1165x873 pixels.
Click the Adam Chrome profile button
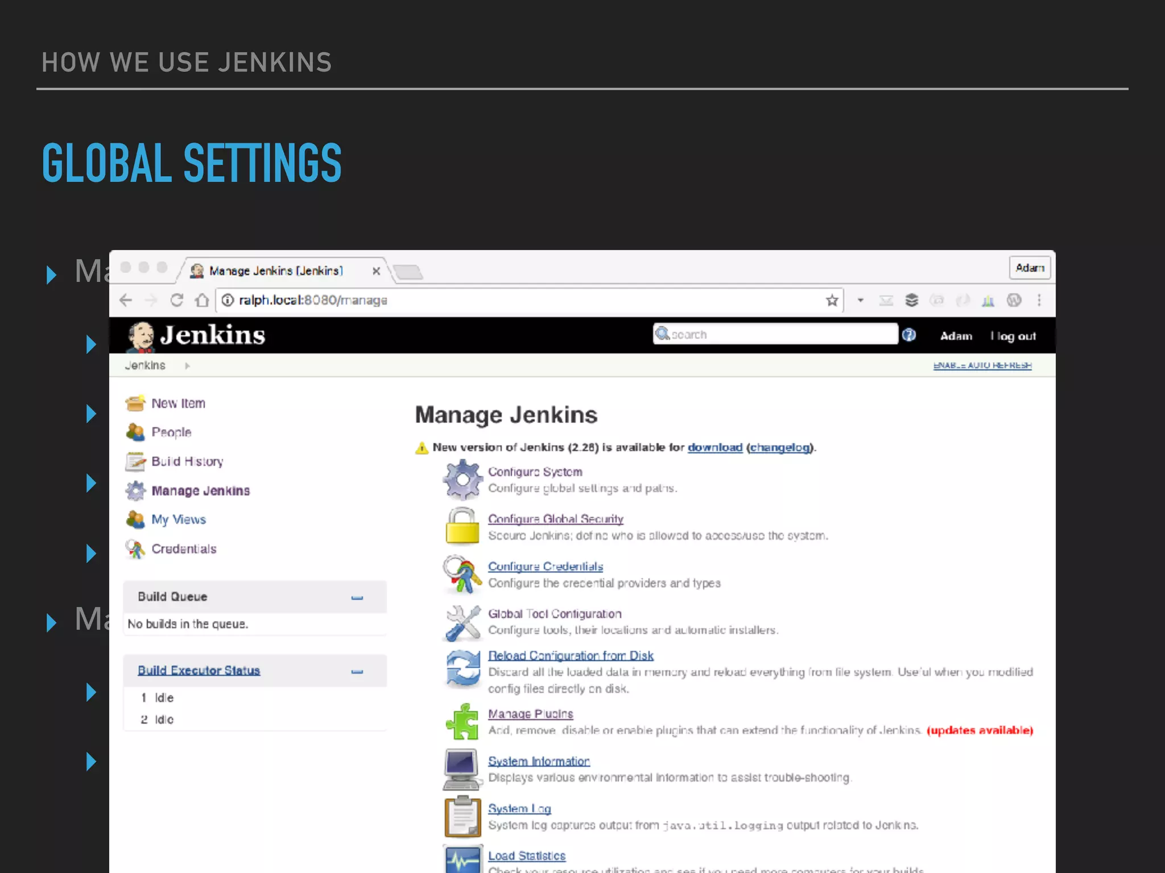1030,268
